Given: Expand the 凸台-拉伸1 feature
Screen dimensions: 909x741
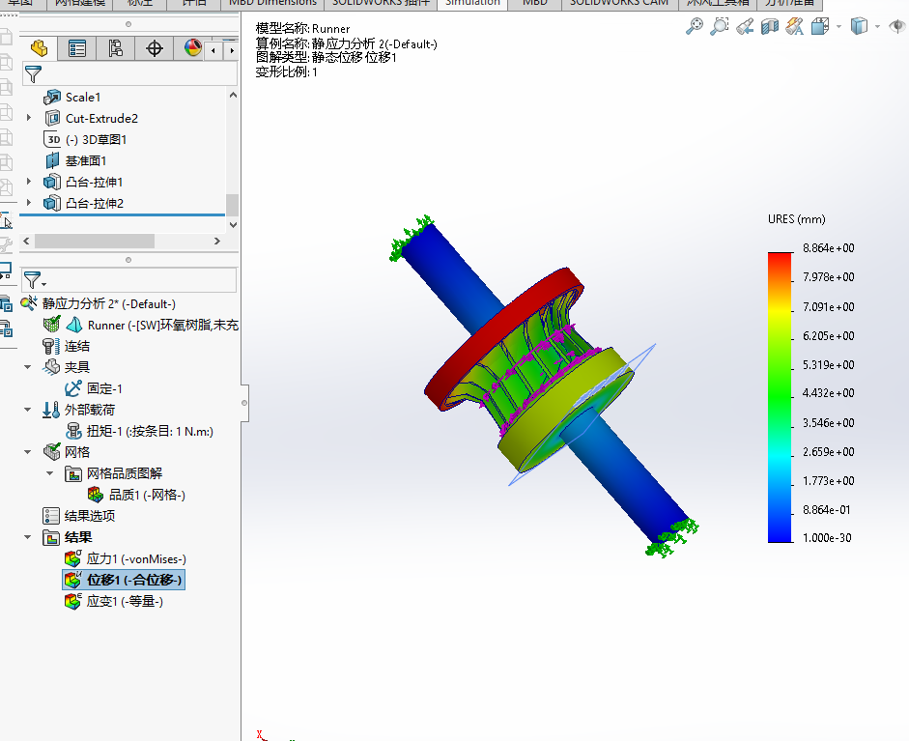Looking at the screenshot, I should click(x=29, y=182).
